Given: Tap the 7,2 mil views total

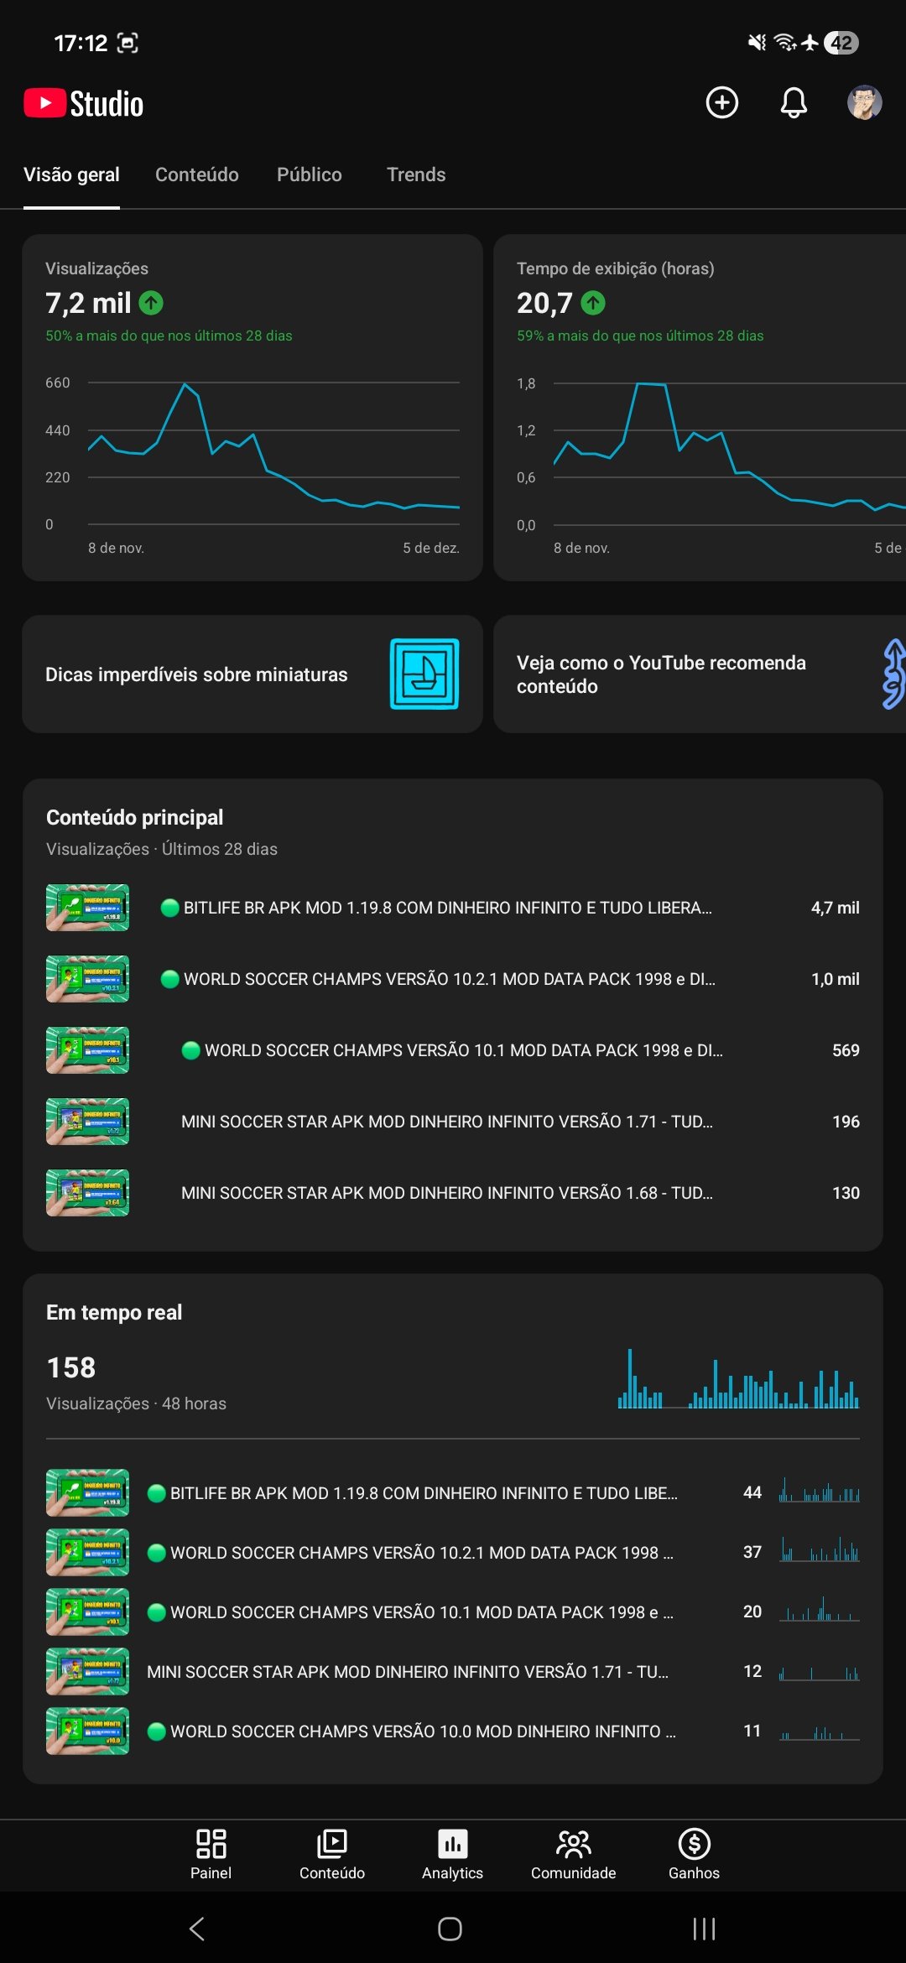Looking at the screenshot, I should point(88,303).
